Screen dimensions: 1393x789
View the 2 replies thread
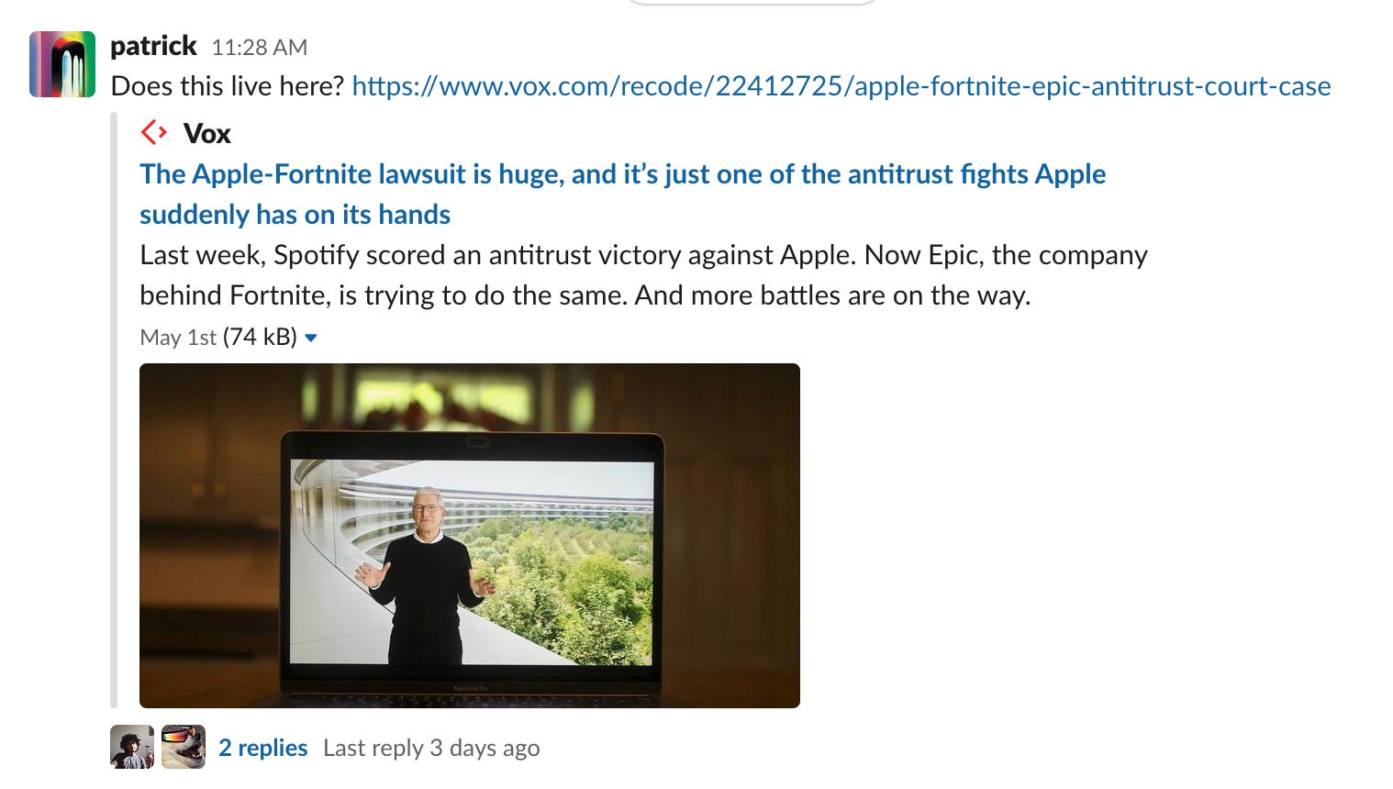262,748
